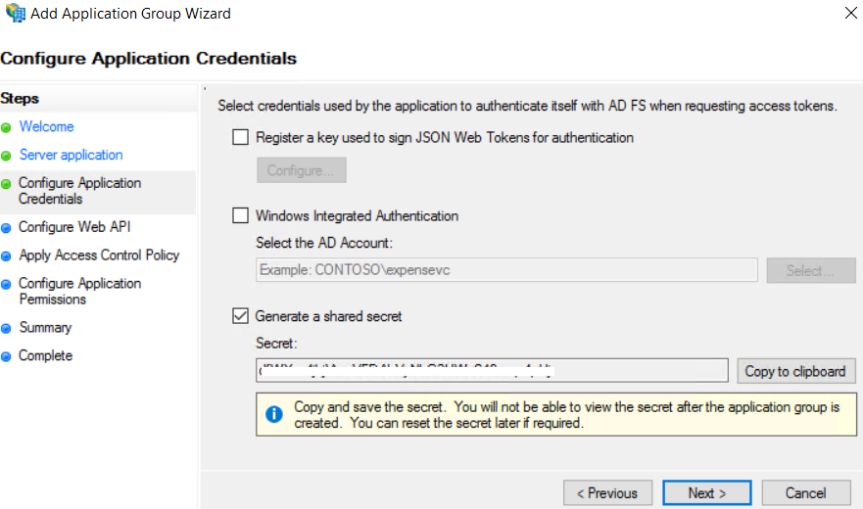Viewport: 863px width, 509px height.
Task: Check Windows Integrated Authentication option
Action: pyautogui.click(x=240, y=216)
